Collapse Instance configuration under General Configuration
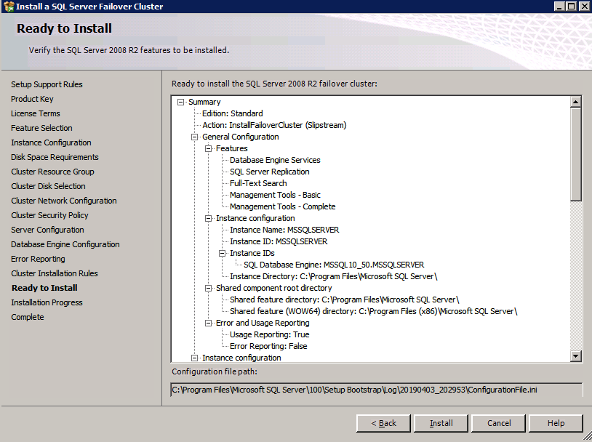The image size is (592, 442). point(209,219)
